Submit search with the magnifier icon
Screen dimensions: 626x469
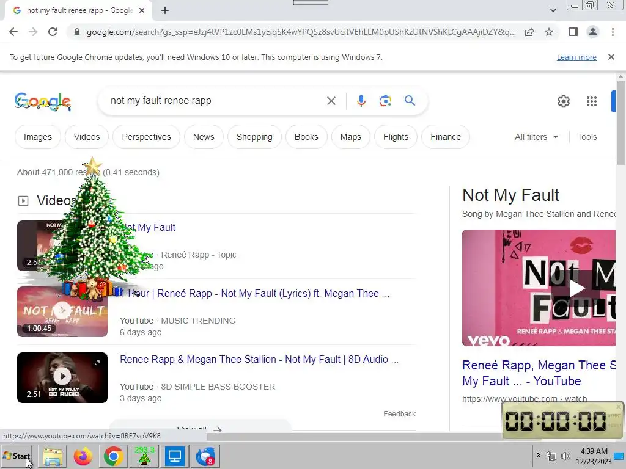click(x=410, y=101)
